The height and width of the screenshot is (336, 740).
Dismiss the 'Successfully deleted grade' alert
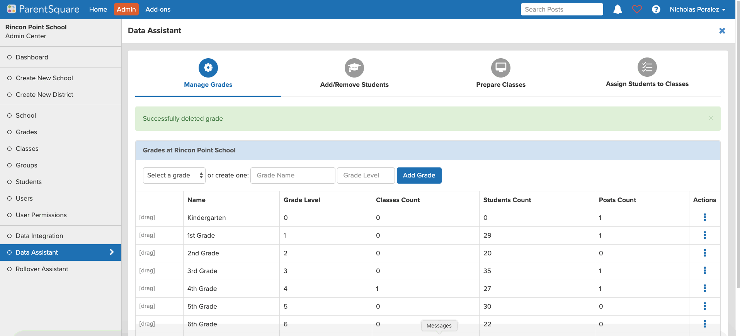[x=711, y=118]
